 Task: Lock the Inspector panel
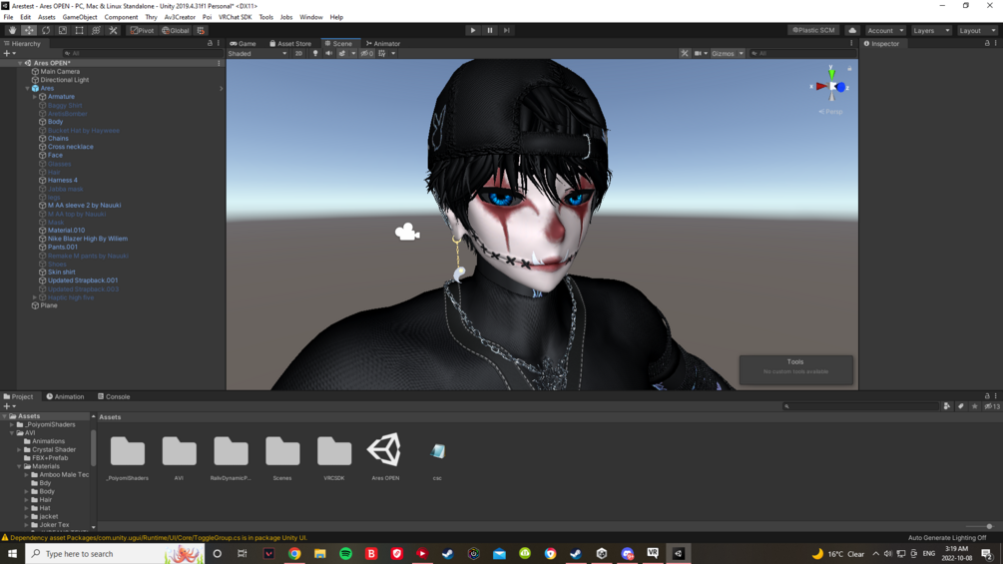coord(987,44)
